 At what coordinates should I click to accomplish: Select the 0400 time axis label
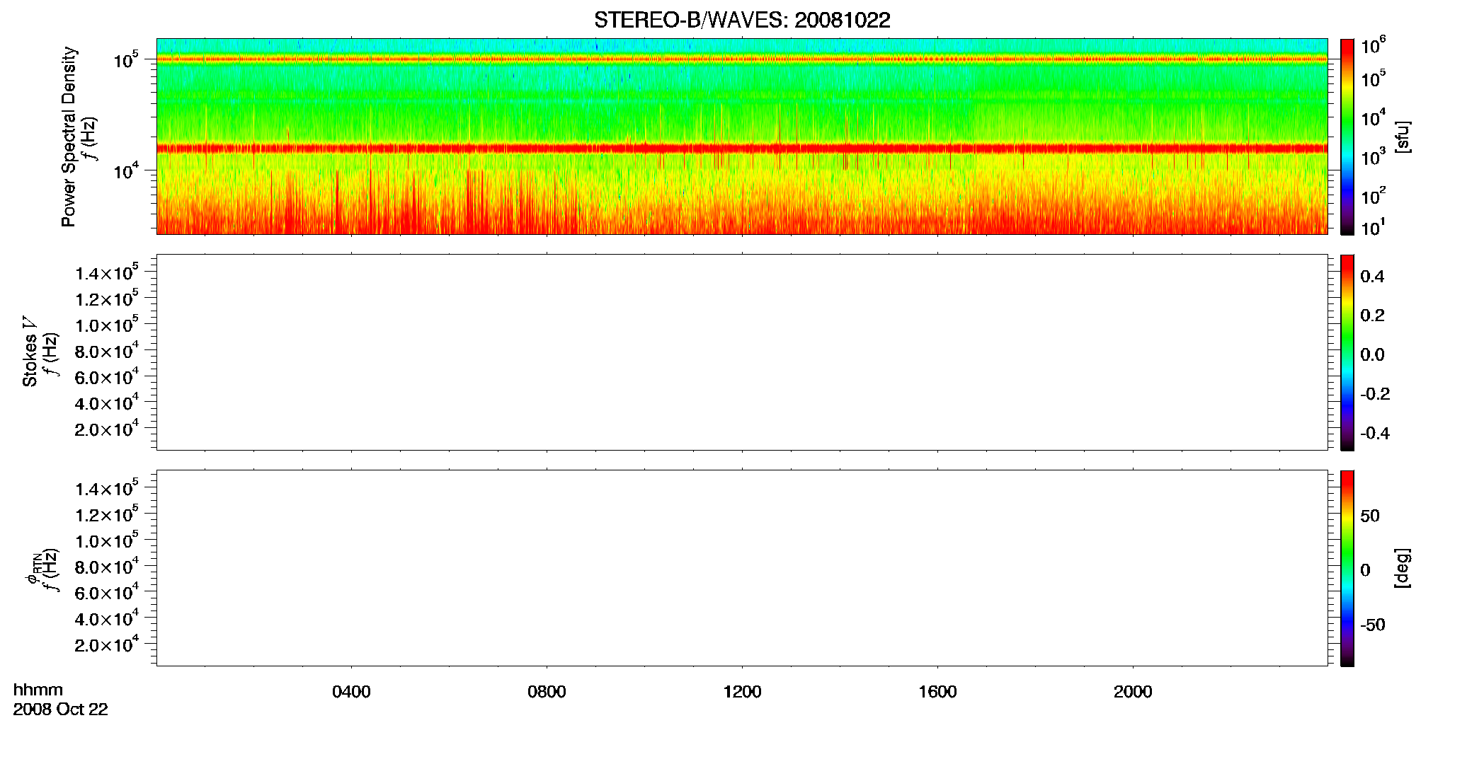351,692
